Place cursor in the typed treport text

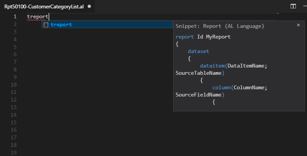[37, 17]
